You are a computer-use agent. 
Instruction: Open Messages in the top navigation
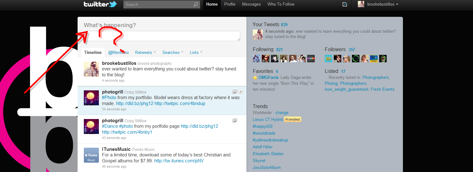tap(251, 4)
